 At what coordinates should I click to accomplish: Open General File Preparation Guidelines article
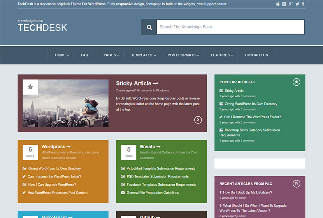pyautogui.click(x=153, y=193)
